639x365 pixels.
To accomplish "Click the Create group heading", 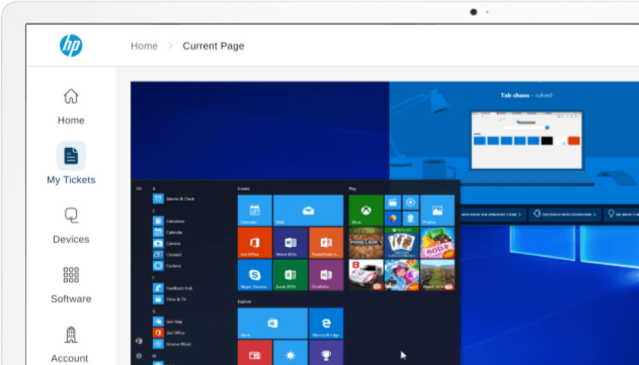I will (x=243, y=189).
